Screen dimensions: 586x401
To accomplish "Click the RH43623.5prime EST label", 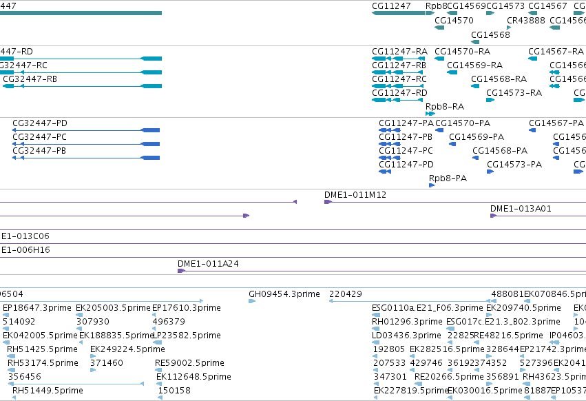I will pos(554,377).
